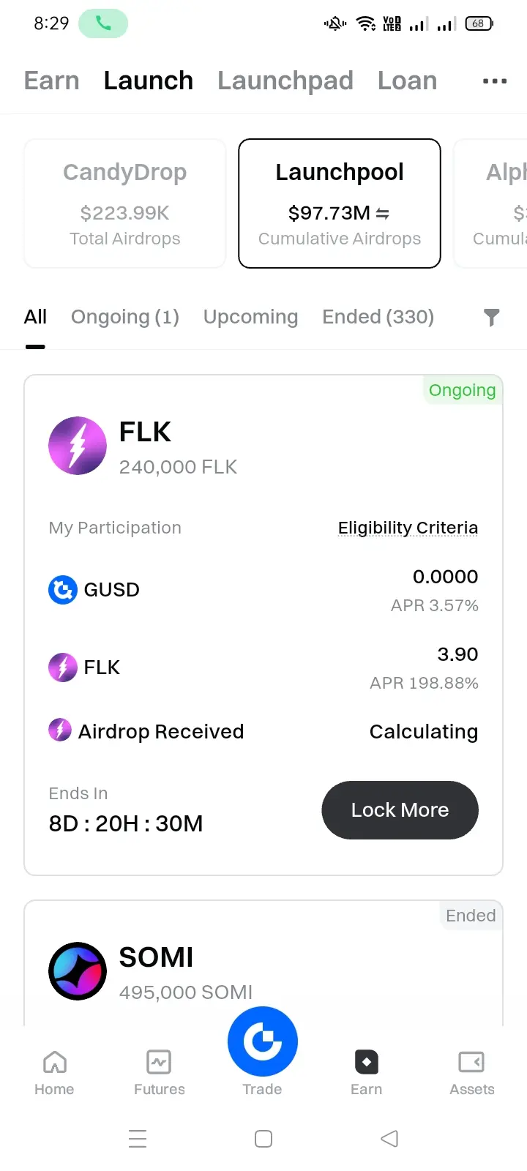Viewport: 527px width, 1171px height.
Task: Open the filter funnel icon
Action: pos(492,317)
